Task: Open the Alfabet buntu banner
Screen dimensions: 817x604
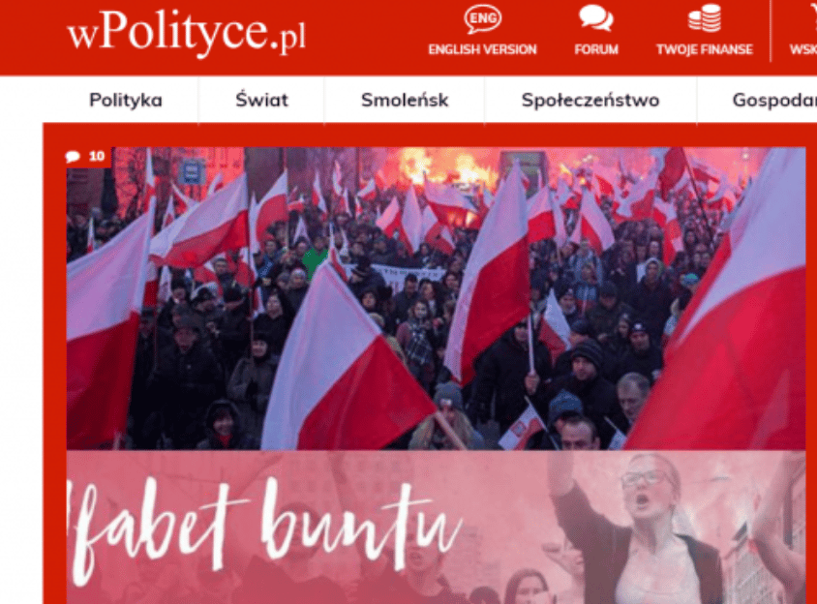Action: (x=436, y=528)
